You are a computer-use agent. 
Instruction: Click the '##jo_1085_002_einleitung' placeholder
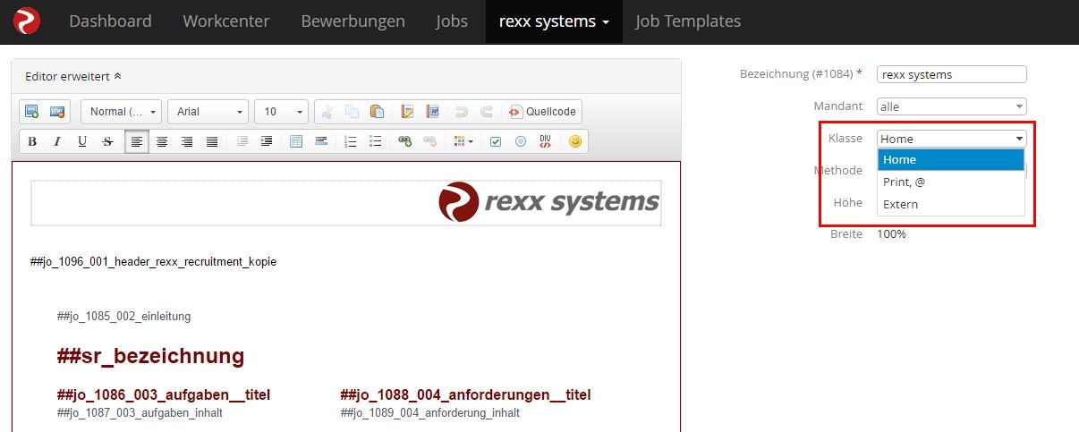coord(123,317)
